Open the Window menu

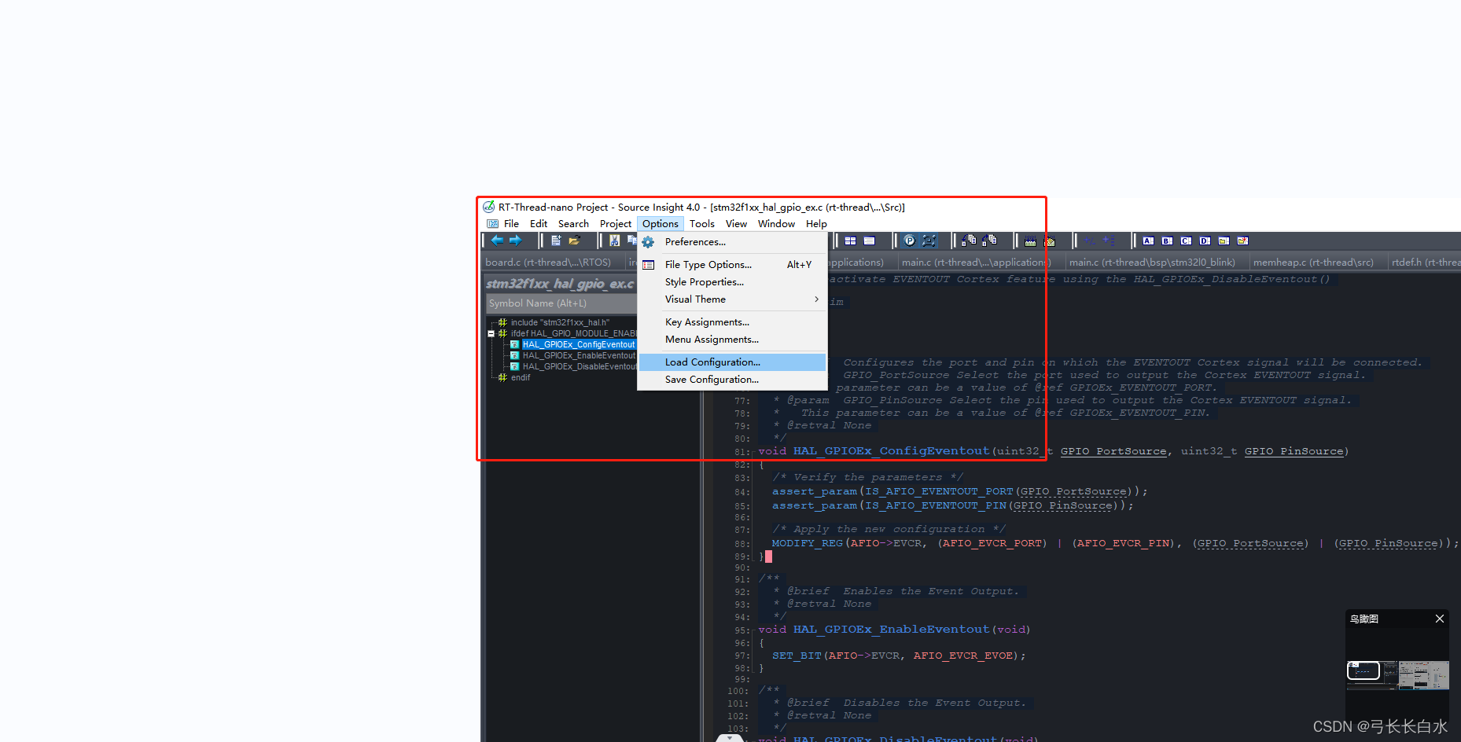click(x=776, y=224)
